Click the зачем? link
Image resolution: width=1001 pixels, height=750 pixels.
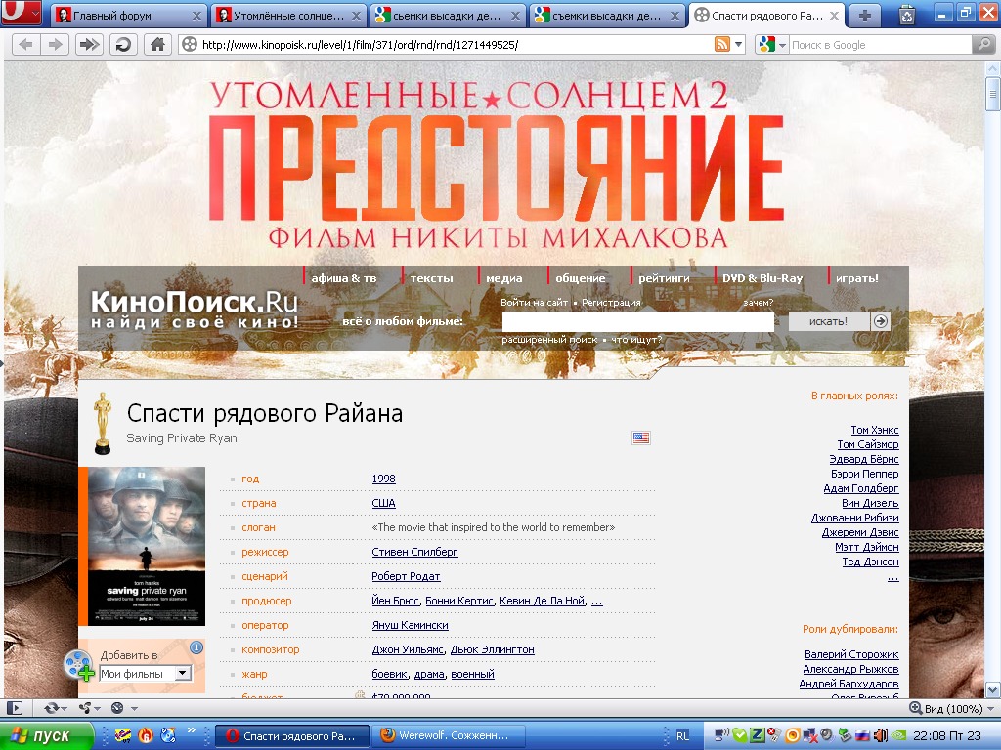tap(758, 303)
